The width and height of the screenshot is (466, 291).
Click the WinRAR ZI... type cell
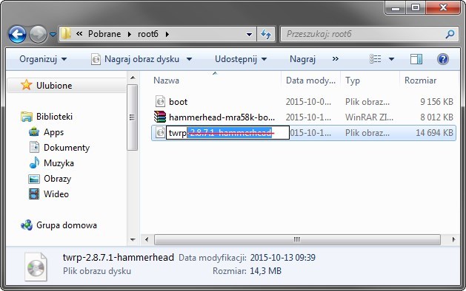point(369,117)
